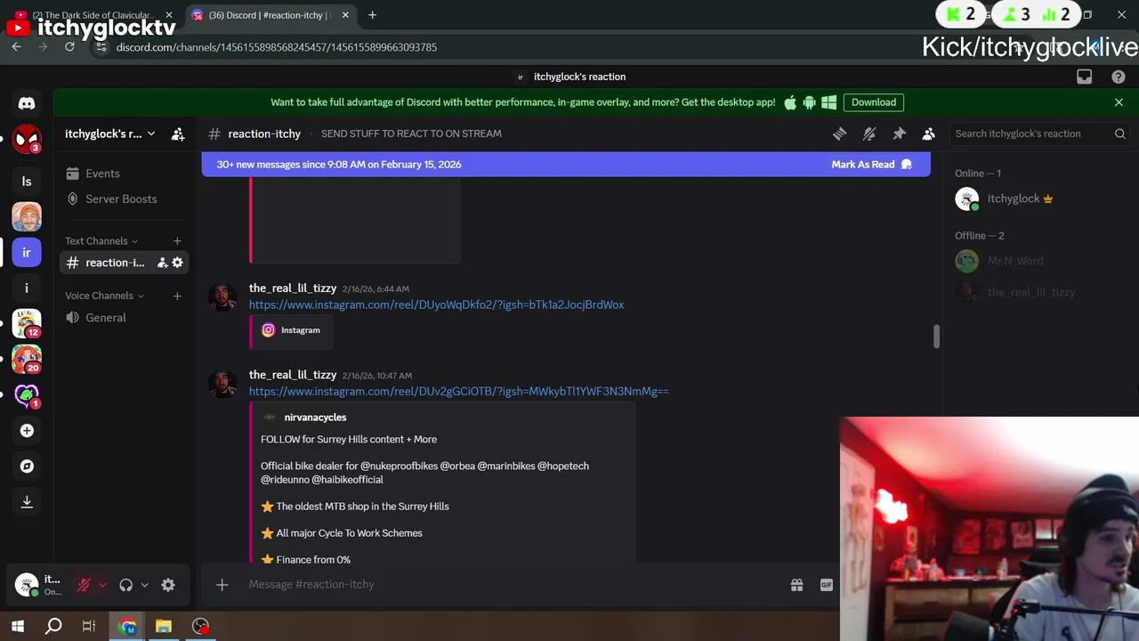Open Mr.N-Word offline member entry

click(1037, 261)
